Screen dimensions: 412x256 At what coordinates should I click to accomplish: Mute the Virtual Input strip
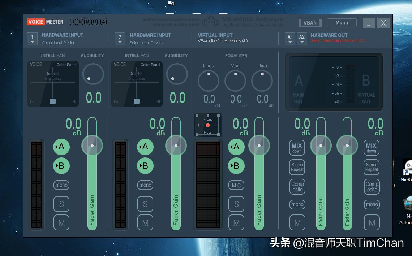click(x=236, y=222)
